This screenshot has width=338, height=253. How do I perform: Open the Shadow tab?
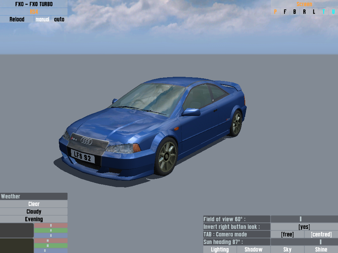253,249
